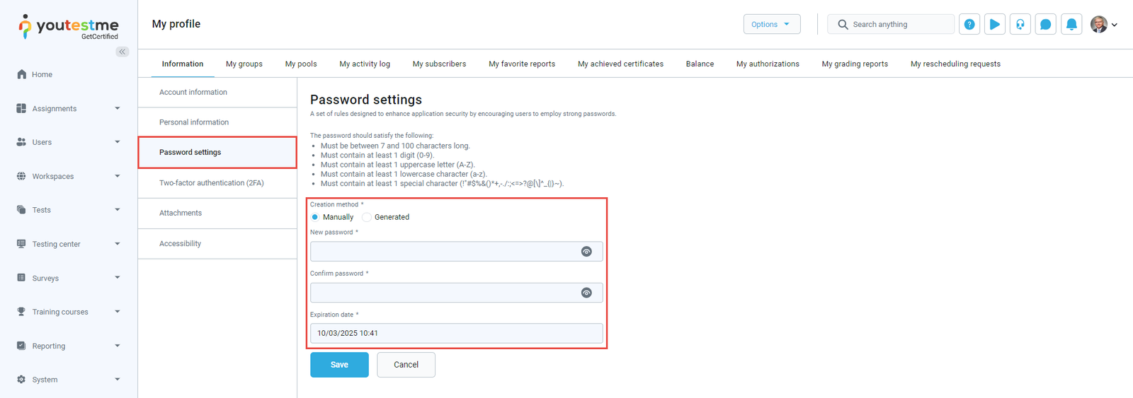Click the Expiration date field
The image size is (1133, 398).
click(456, 333)
